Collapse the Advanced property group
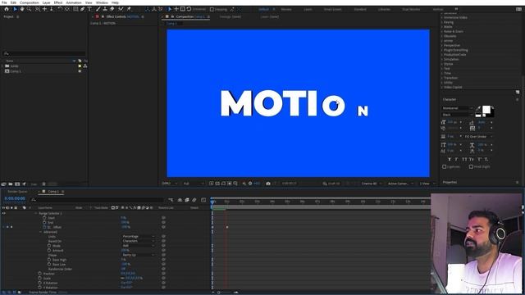Image resolution: width=525 pixels, height=295 pixels. pos(41,232)
